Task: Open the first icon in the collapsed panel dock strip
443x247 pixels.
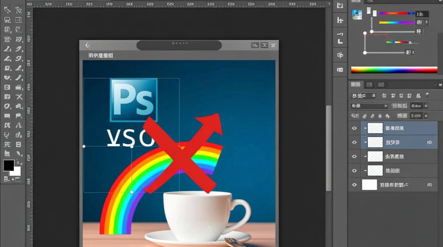Action: (x=340, y=6)
